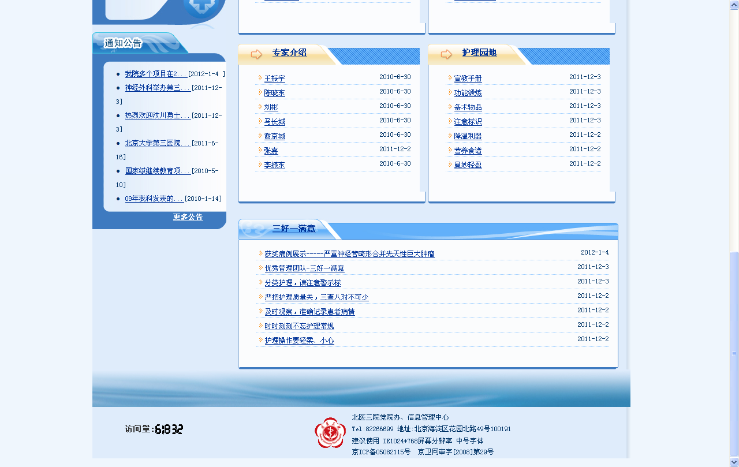Select the visit counter digits 6832
Viewport: 739px width, 467px height.
pyautogui.click(x=168, y=429)
